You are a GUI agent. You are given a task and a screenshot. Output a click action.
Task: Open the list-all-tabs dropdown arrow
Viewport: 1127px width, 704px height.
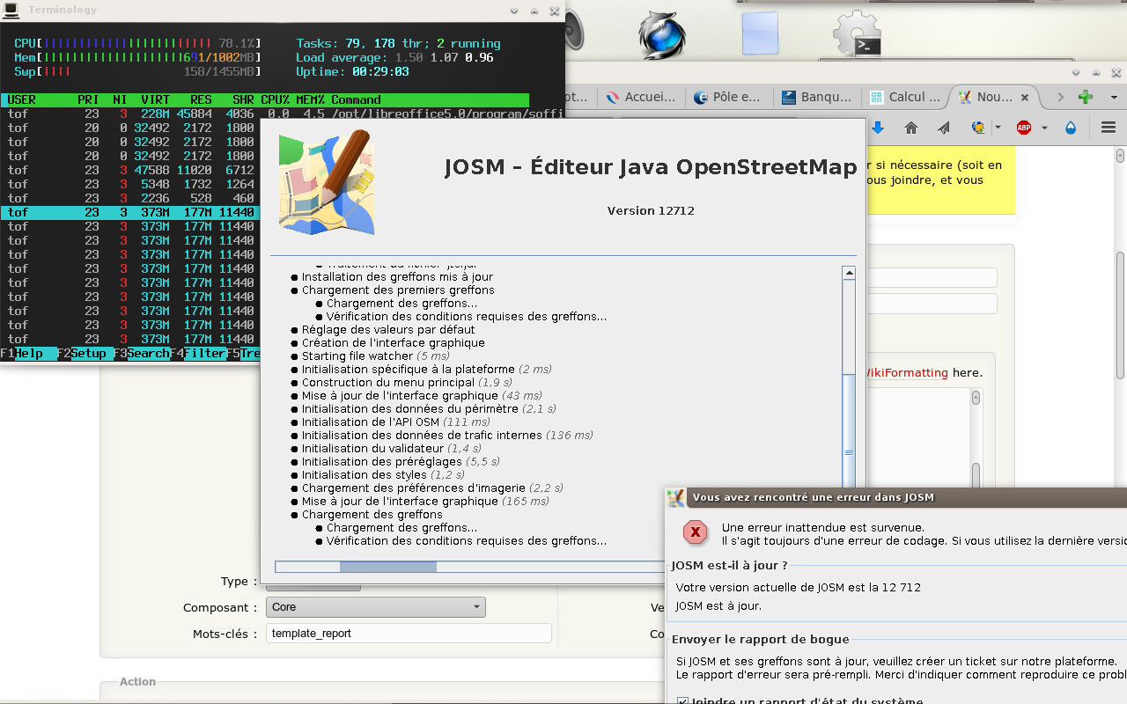pos(1114,97)
